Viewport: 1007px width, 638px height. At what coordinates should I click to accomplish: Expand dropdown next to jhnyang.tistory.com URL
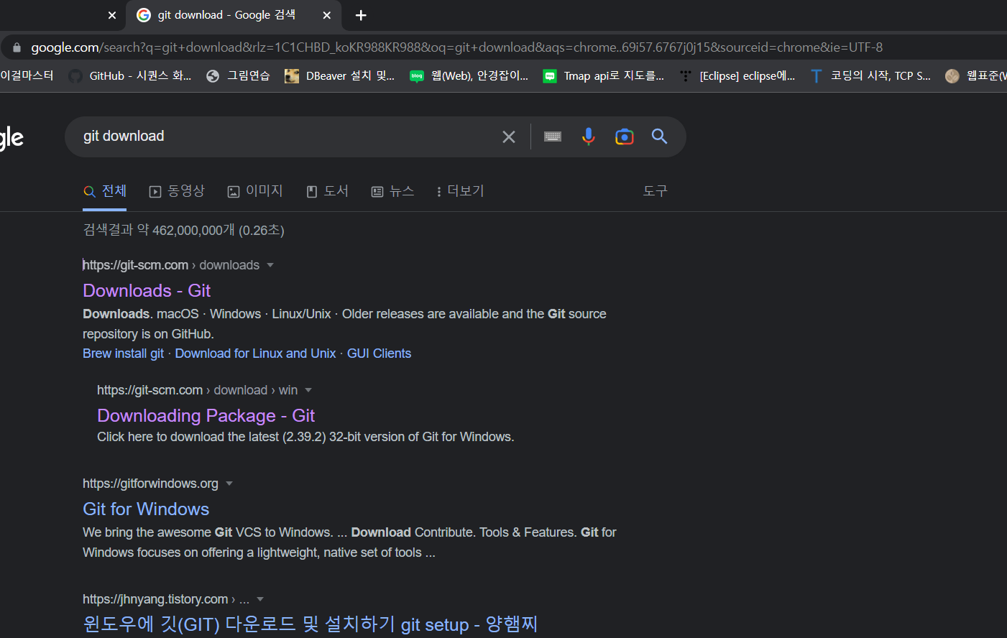pyautogui.click(x=260, y=599)
